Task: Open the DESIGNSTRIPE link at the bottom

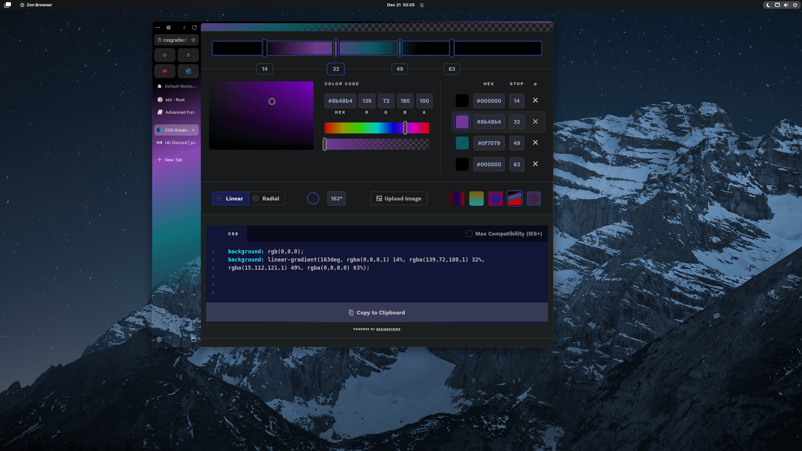Action: click(x=388, y=329)
